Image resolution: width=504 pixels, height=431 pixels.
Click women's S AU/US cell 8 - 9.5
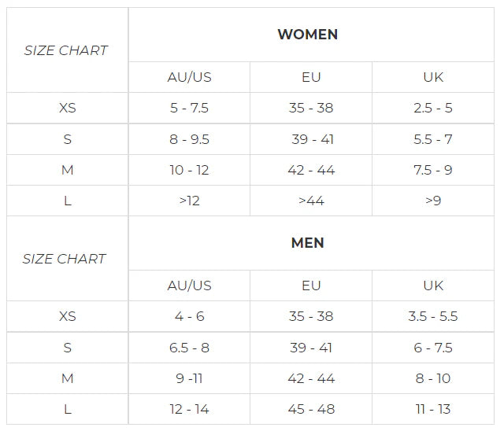tap(189, 139)
